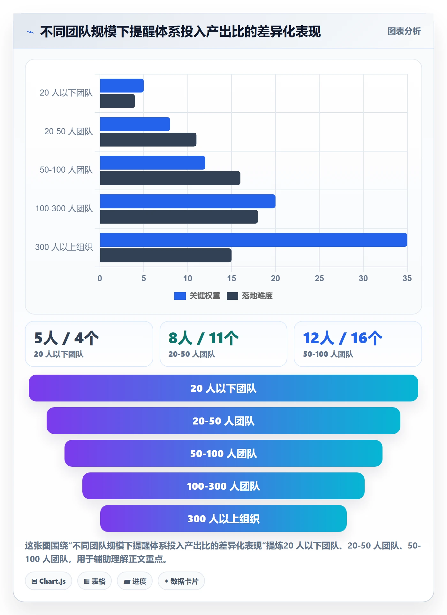This screenshot has width=447, height=615.
Task: Click the y-axis label 20 人以下团队
Action: point(66,93)
